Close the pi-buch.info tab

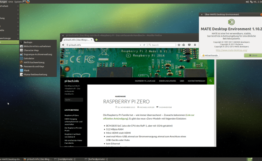coord(91,40)
